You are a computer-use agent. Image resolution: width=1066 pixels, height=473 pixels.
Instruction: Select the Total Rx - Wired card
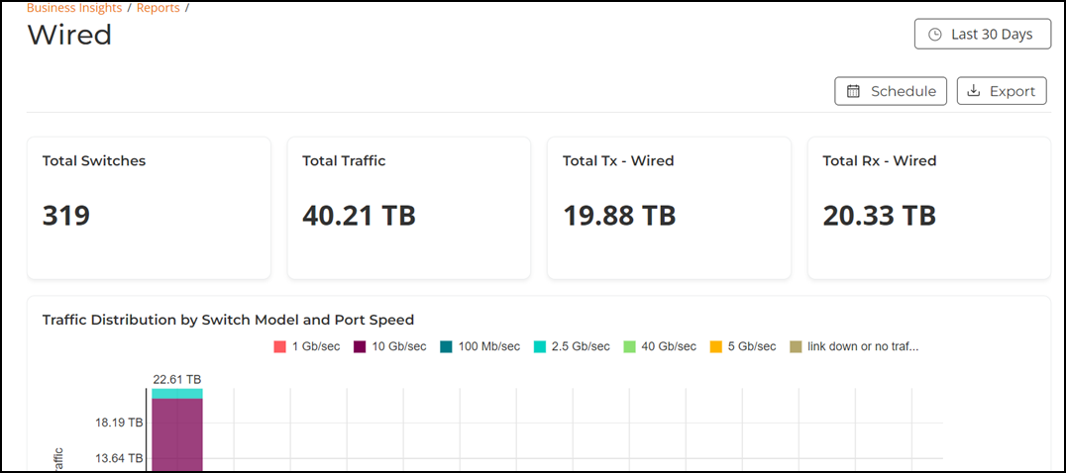click(x=928, y=208)
